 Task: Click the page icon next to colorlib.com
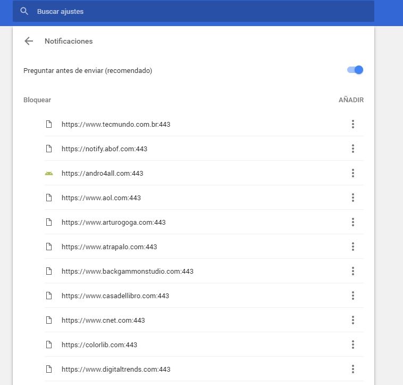(x=49, y=345)
